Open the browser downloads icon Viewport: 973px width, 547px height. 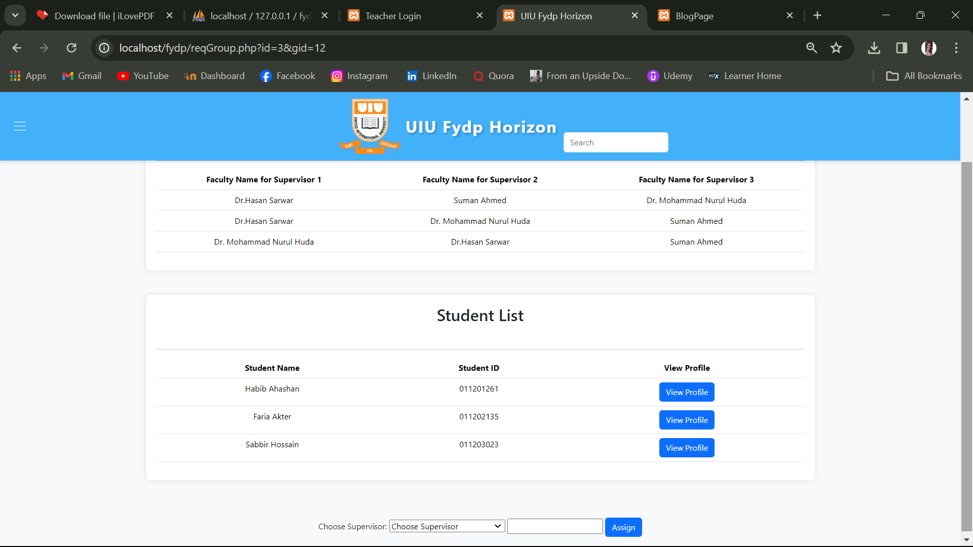tap(874, 48)
